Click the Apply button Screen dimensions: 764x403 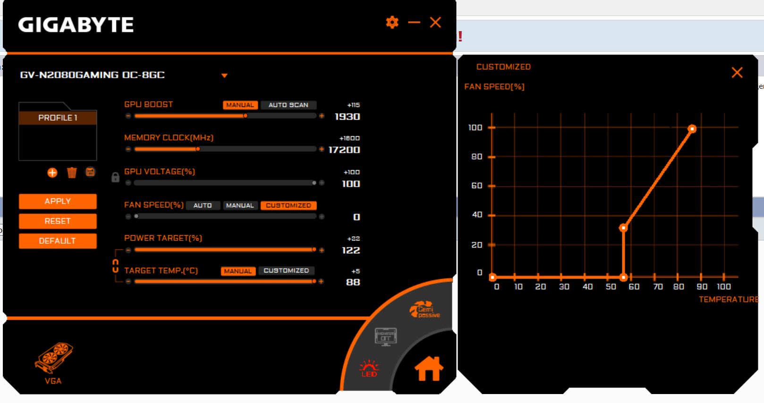coord(58,201)
